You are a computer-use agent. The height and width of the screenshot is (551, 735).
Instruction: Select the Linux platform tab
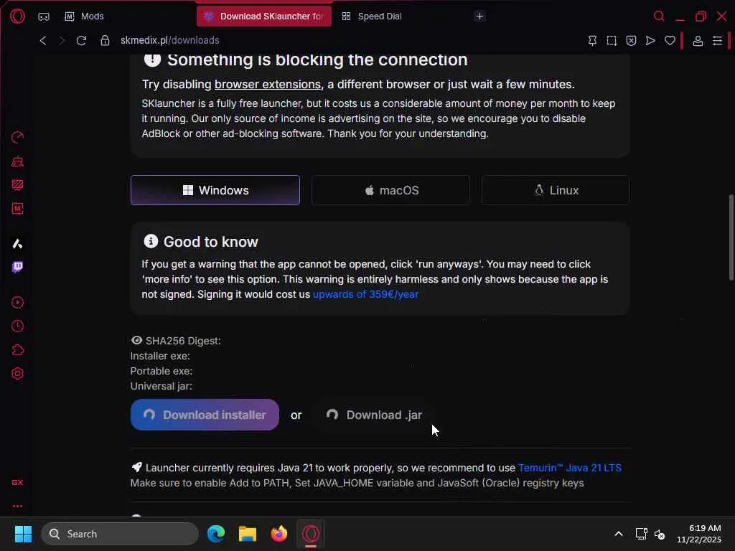tap(556, 190)
